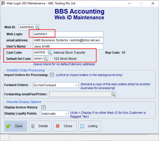Click the Delete button
This screenshot has height=141, width=159.
[40, 126]
